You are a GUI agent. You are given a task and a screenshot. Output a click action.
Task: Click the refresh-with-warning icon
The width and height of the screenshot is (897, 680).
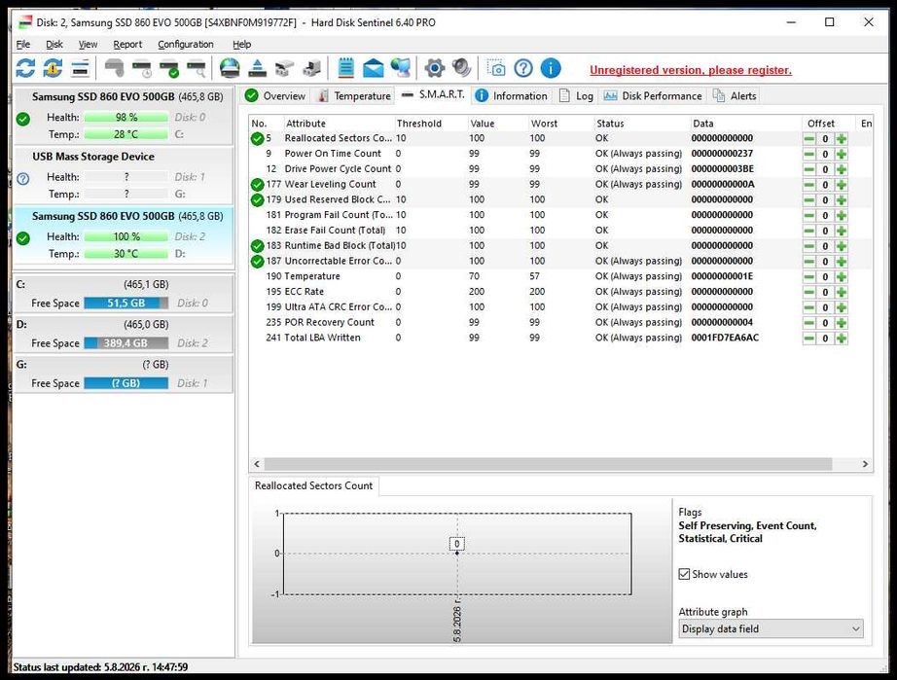click(53, 69)
